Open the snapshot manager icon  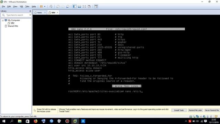(68, 7)
